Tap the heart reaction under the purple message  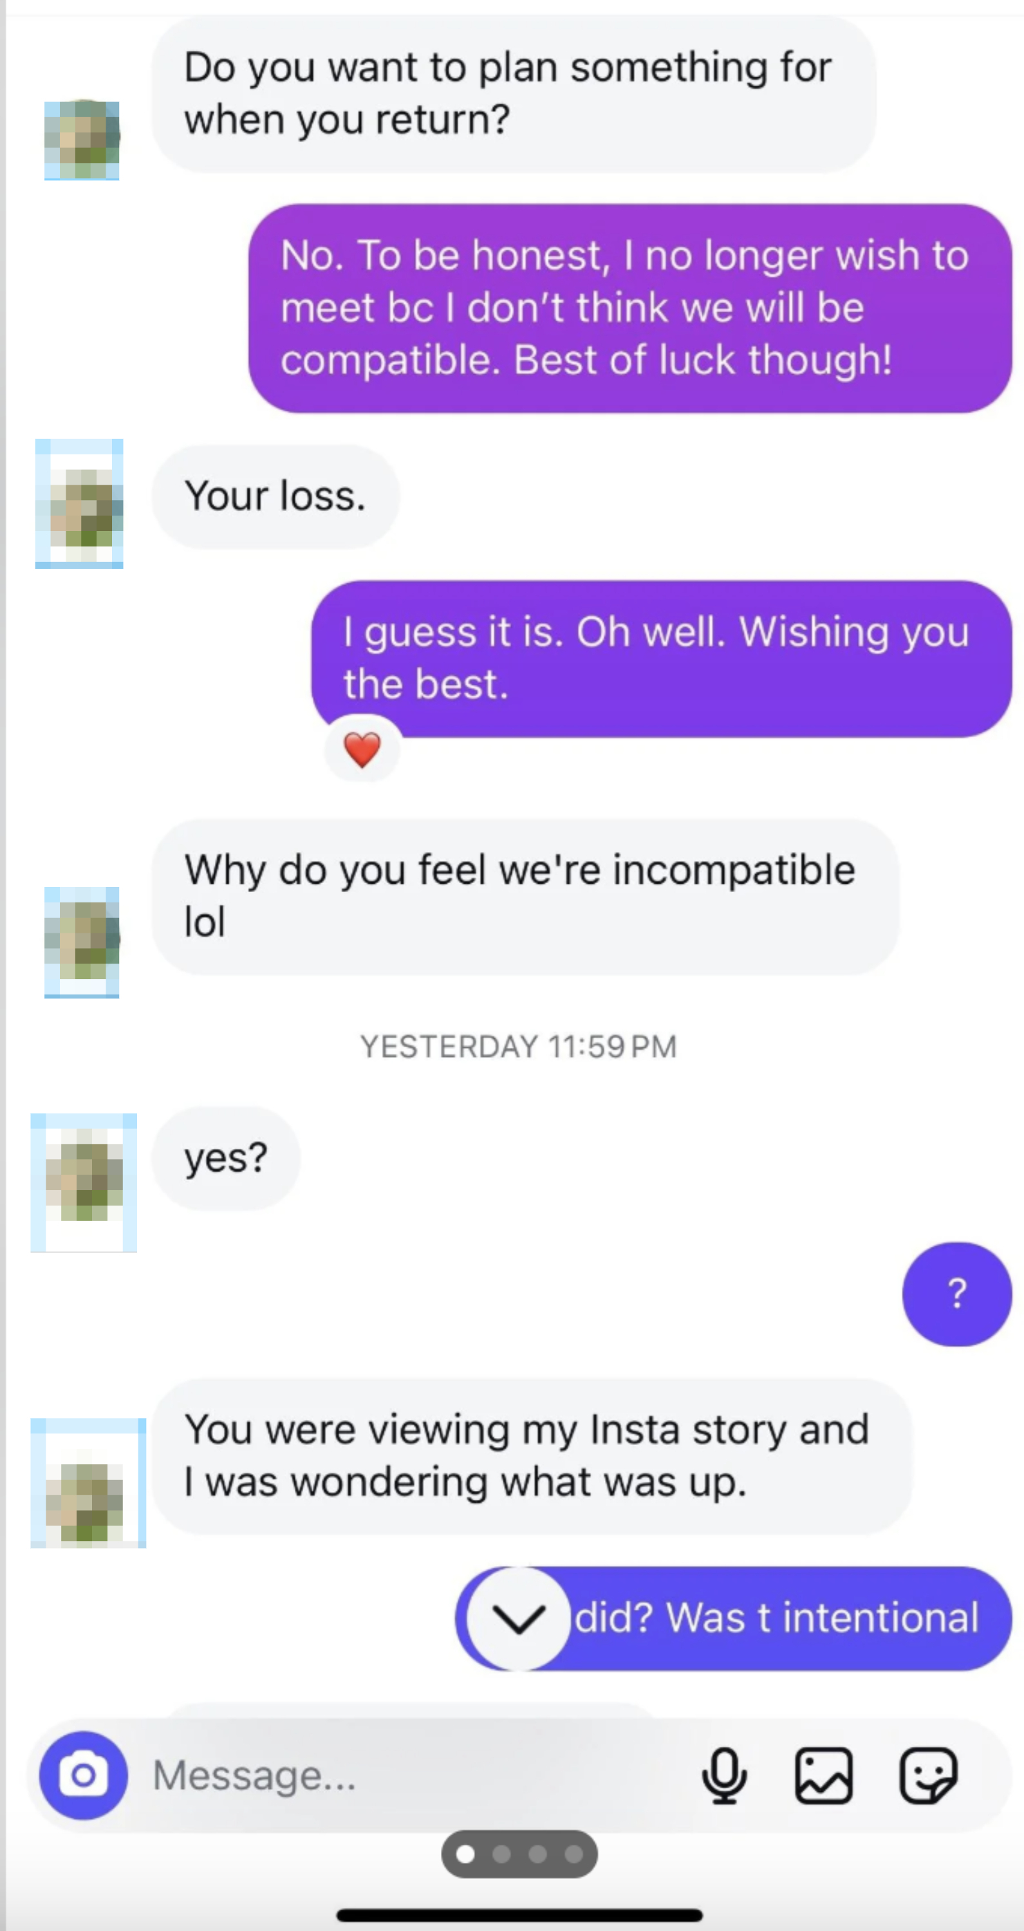tap(363, 749)
